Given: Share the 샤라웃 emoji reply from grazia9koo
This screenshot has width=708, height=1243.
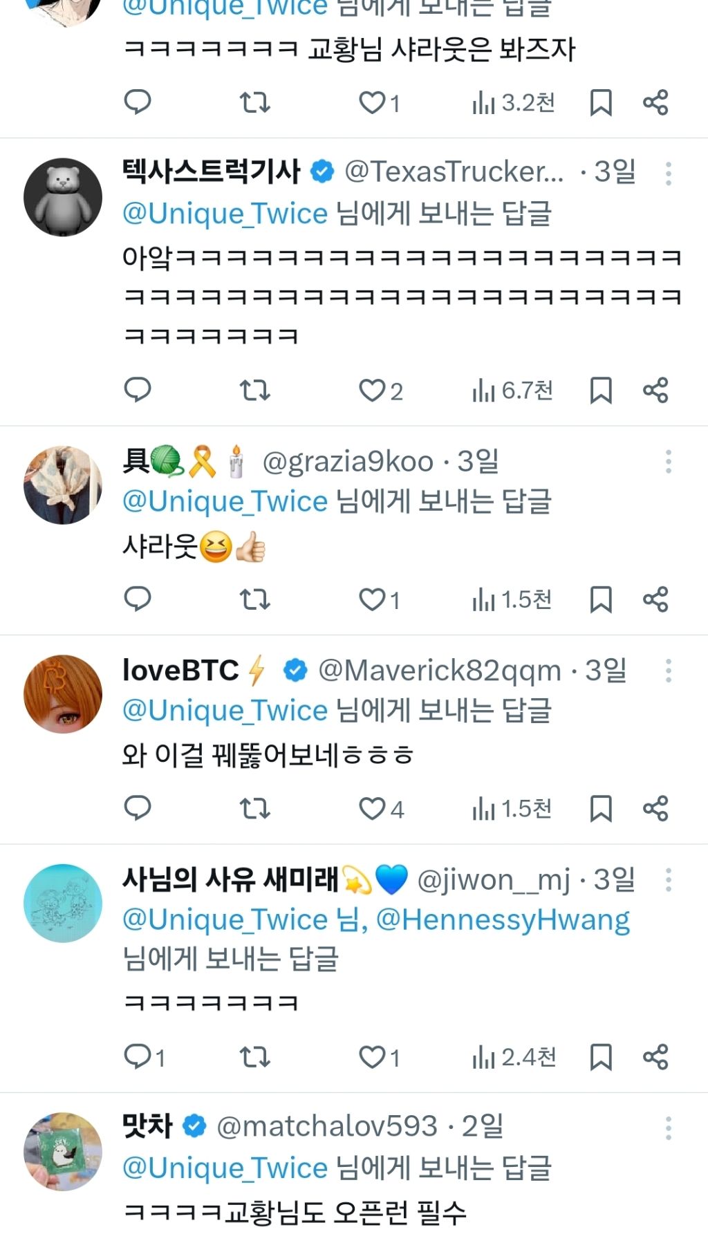Looking at the screenshot, I should pos(655,599).
